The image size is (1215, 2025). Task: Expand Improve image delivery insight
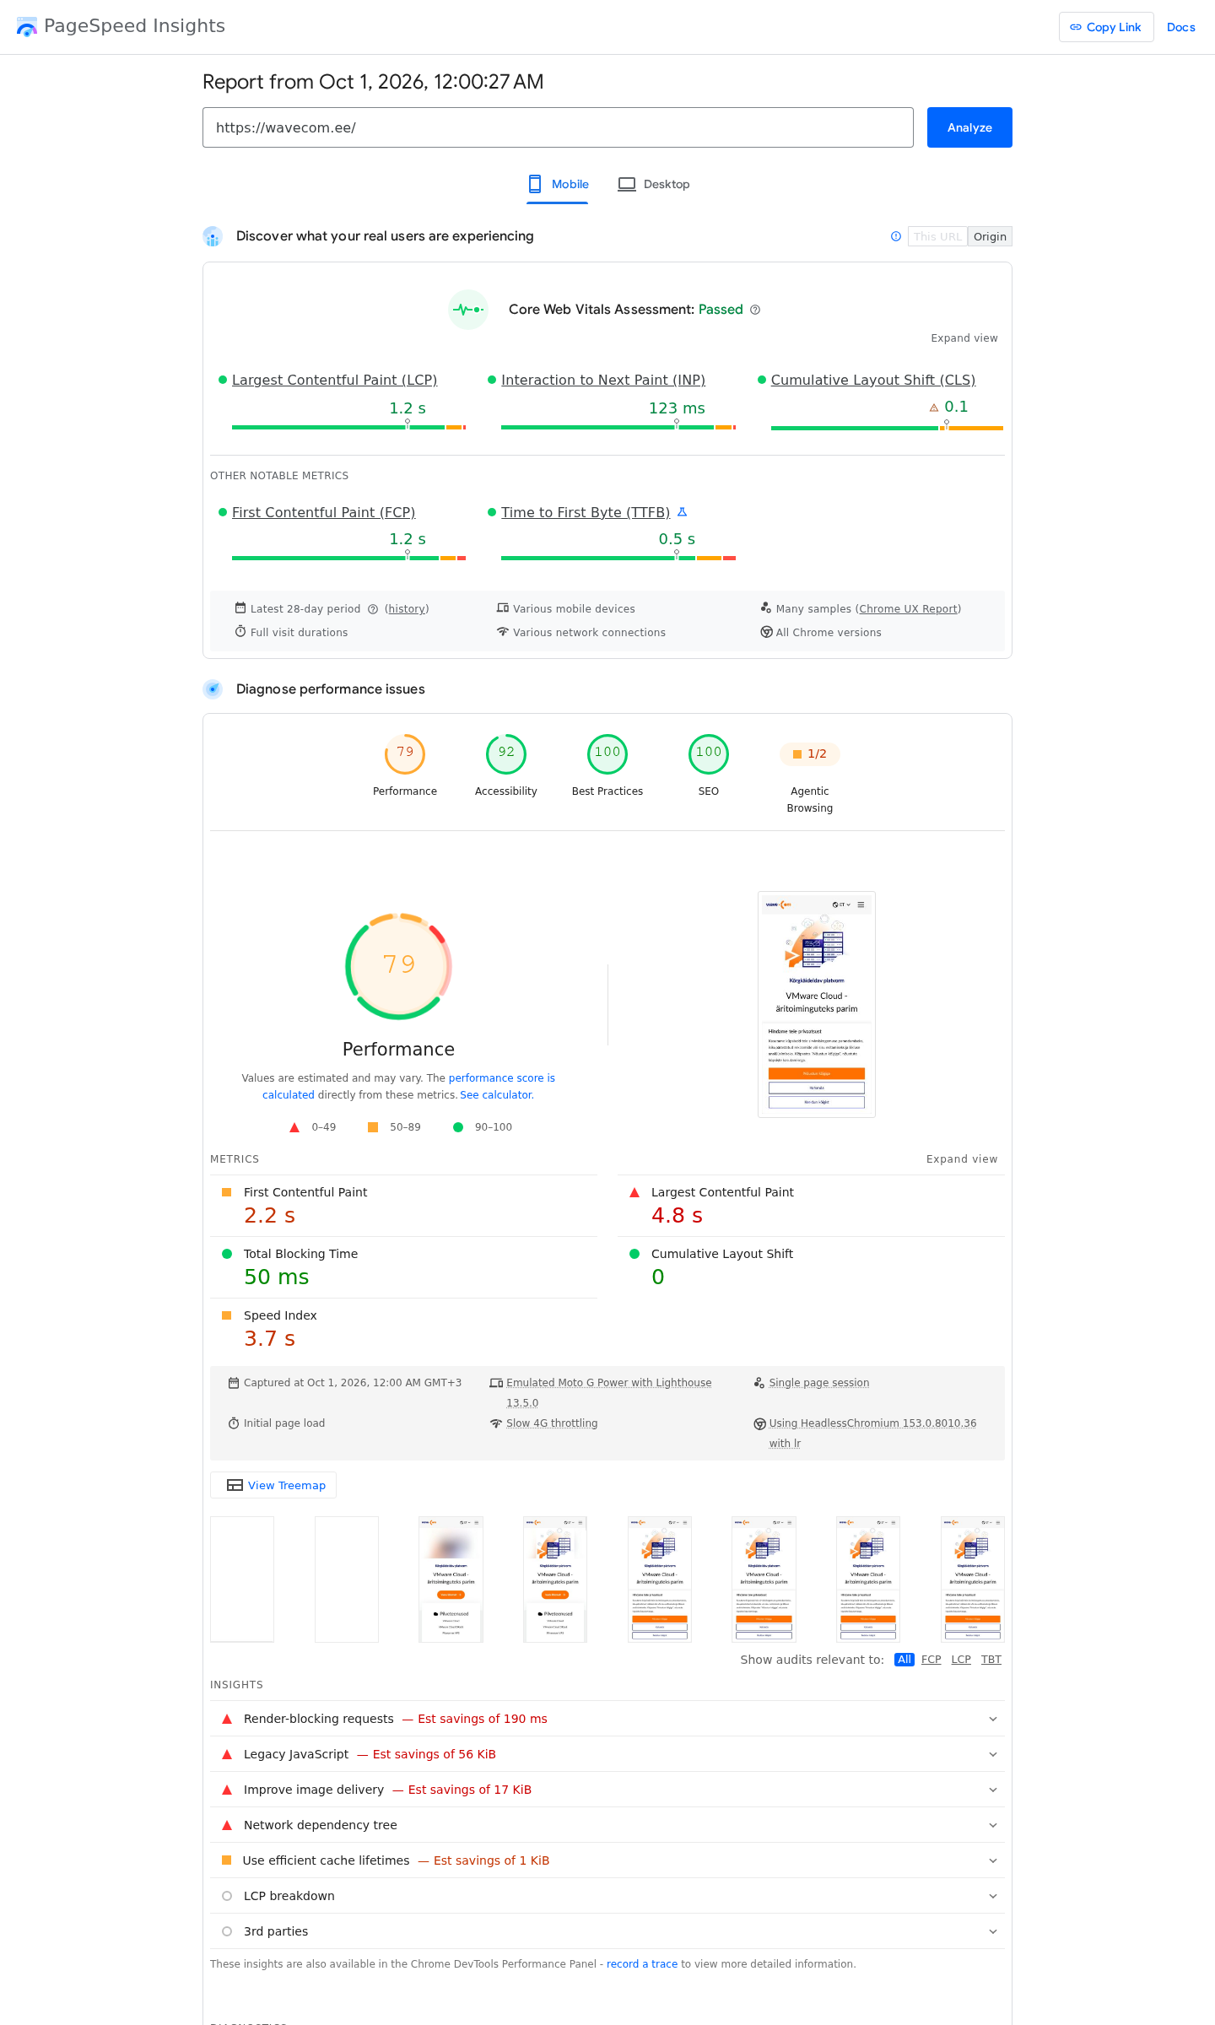coord(607,1790)
